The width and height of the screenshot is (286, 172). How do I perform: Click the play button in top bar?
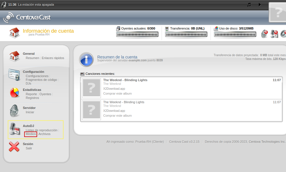coord(260,5)
